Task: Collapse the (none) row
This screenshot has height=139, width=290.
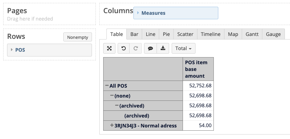Action: [112, 96]
